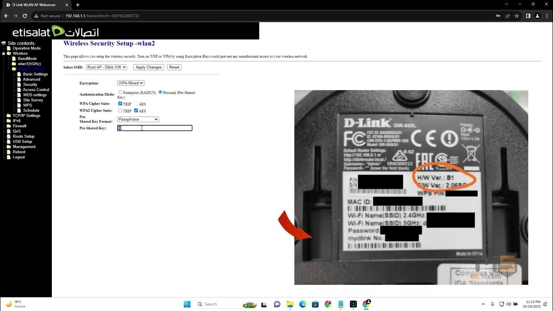This screenshot has height=311, width=553.
Task: Open the Chrome profile avatar
Action: 537,16
